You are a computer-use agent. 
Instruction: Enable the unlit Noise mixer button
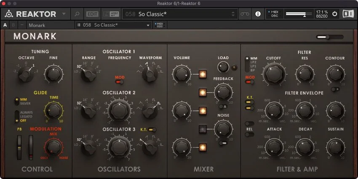(203, 129)
